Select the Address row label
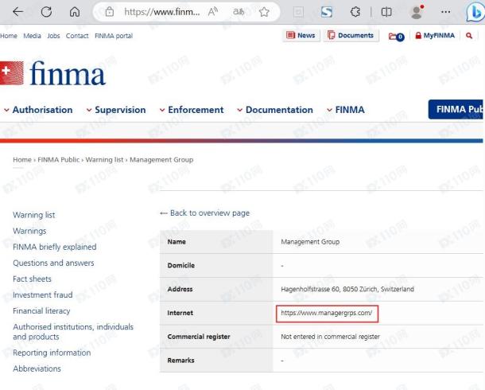 pyautogui.click(x=180, y=289)
